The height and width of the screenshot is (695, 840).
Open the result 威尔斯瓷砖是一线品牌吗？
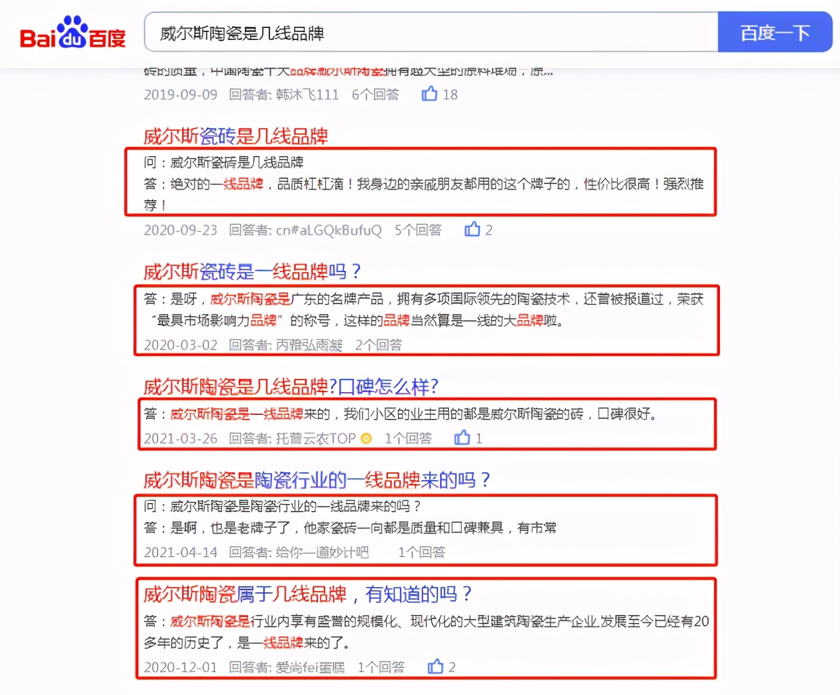pos(250,271)
